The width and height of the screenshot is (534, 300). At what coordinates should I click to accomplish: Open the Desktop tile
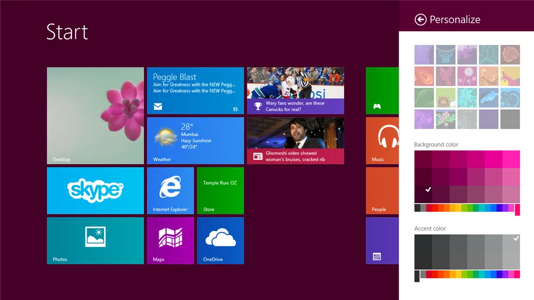95,116
